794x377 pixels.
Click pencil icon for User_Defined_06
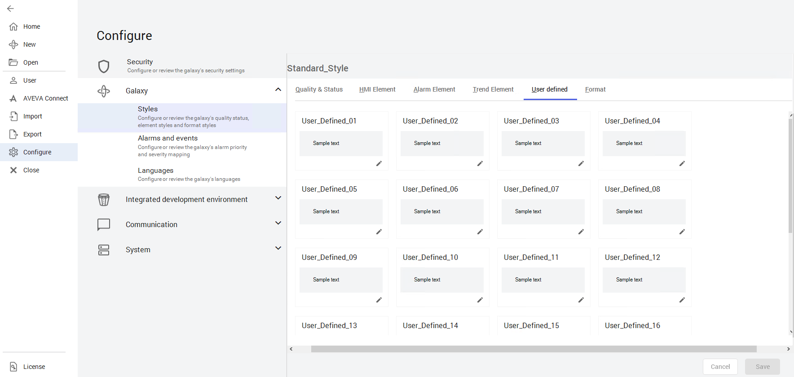tap(480, 232)
